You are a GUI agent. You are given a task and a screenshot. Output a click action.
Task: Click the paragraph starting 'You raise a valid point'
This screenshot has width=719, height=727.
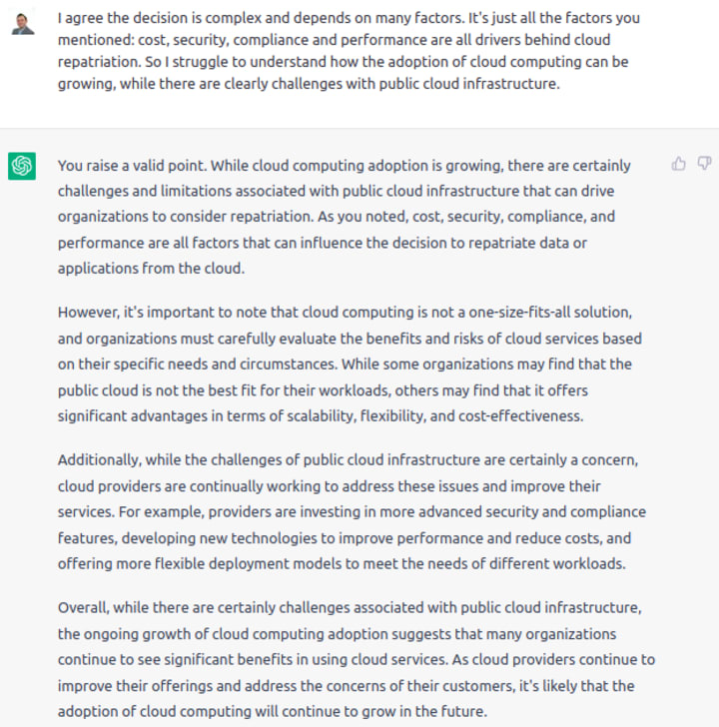(344, 217)
